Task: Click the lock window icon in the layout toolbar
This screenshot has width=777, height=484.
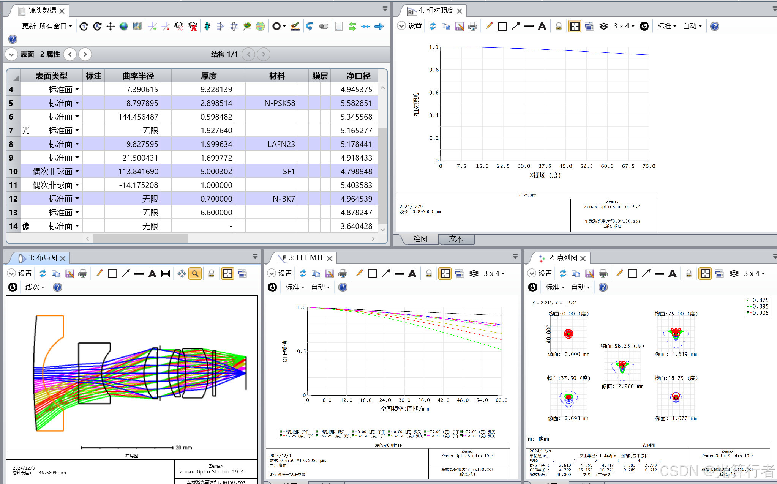Action: point(212,273)
